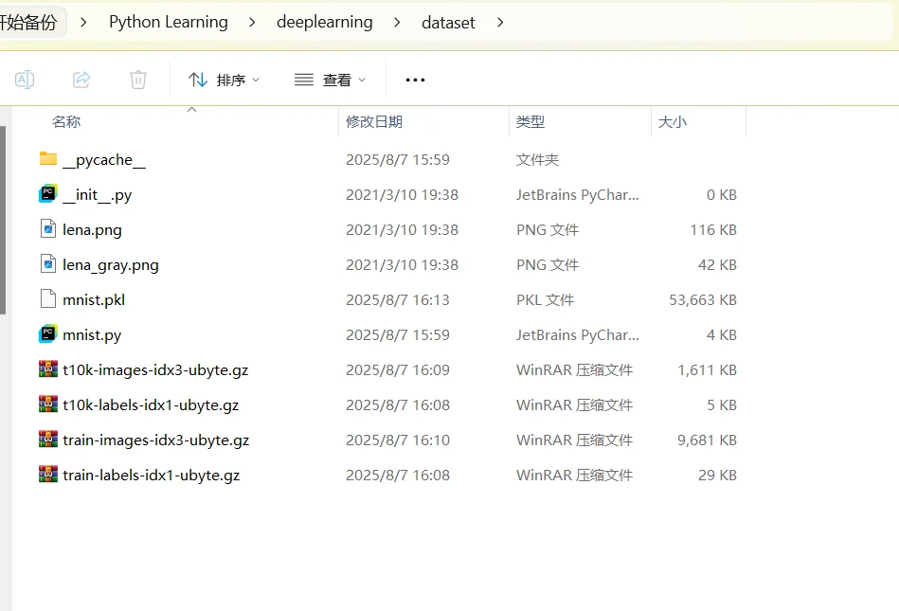This screenshot has width=899, height=611.
Task: Sort by the 类型 column header
Action: (530, 121)
